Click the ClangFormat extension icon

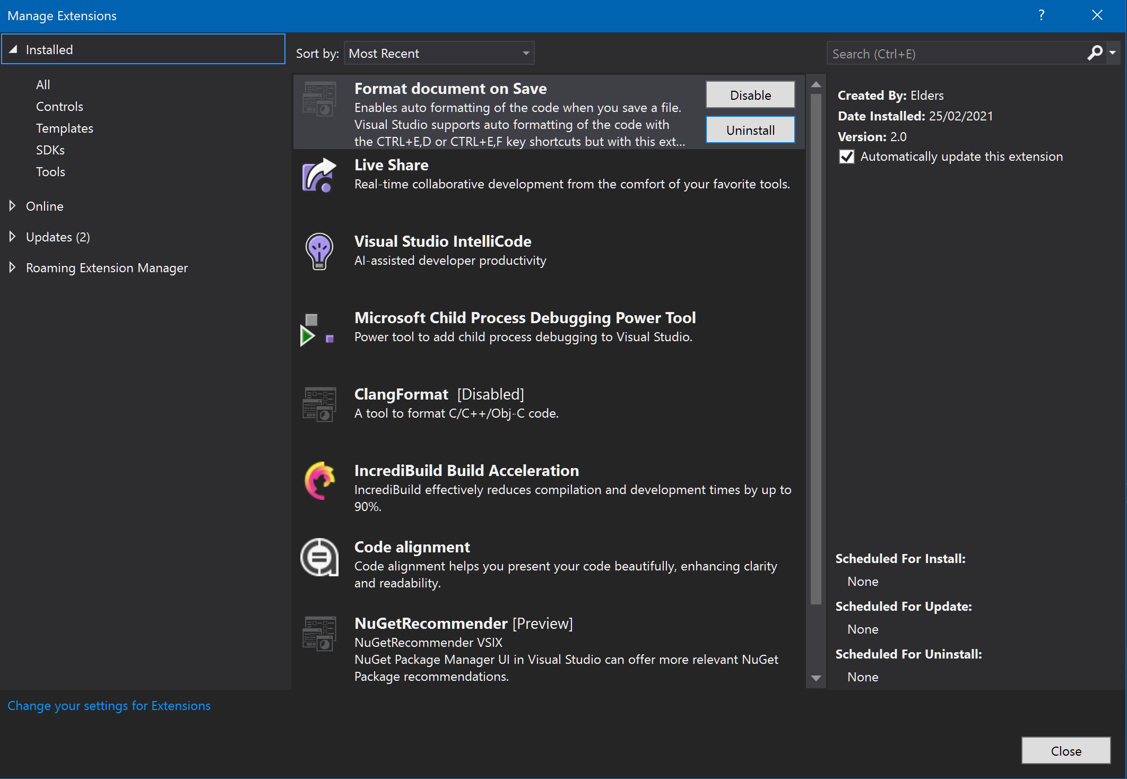pos(319,404)
